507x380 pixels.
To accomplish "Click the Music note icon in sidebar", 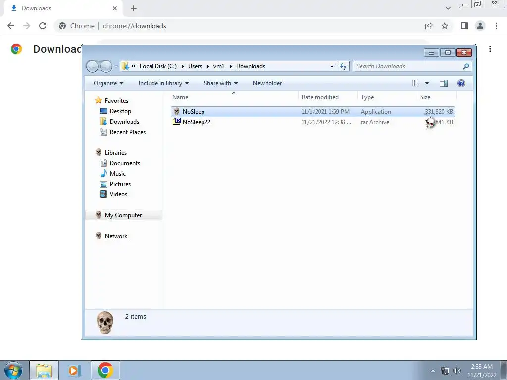I will click(103, 173).
